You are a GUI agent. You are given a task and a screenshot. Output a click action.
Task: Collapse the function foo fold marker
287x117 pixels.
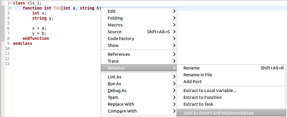tap(11, 8)
